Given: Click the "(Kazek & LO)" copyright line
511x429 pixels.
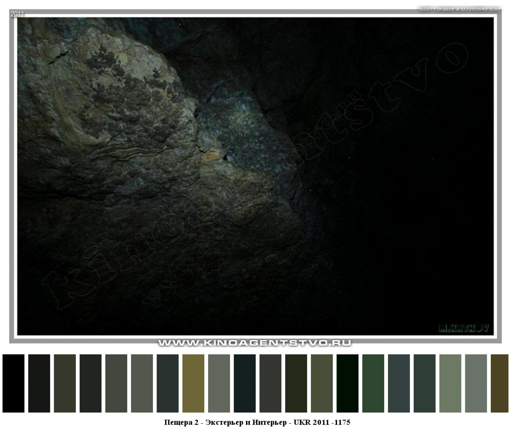Looking at the screenshot, I should point(460,9).
